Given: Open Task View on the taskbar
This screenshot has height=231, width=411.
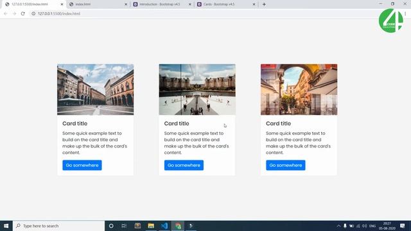Looking at the screenshot, I should pyautogui.click(x=124, y=226).
